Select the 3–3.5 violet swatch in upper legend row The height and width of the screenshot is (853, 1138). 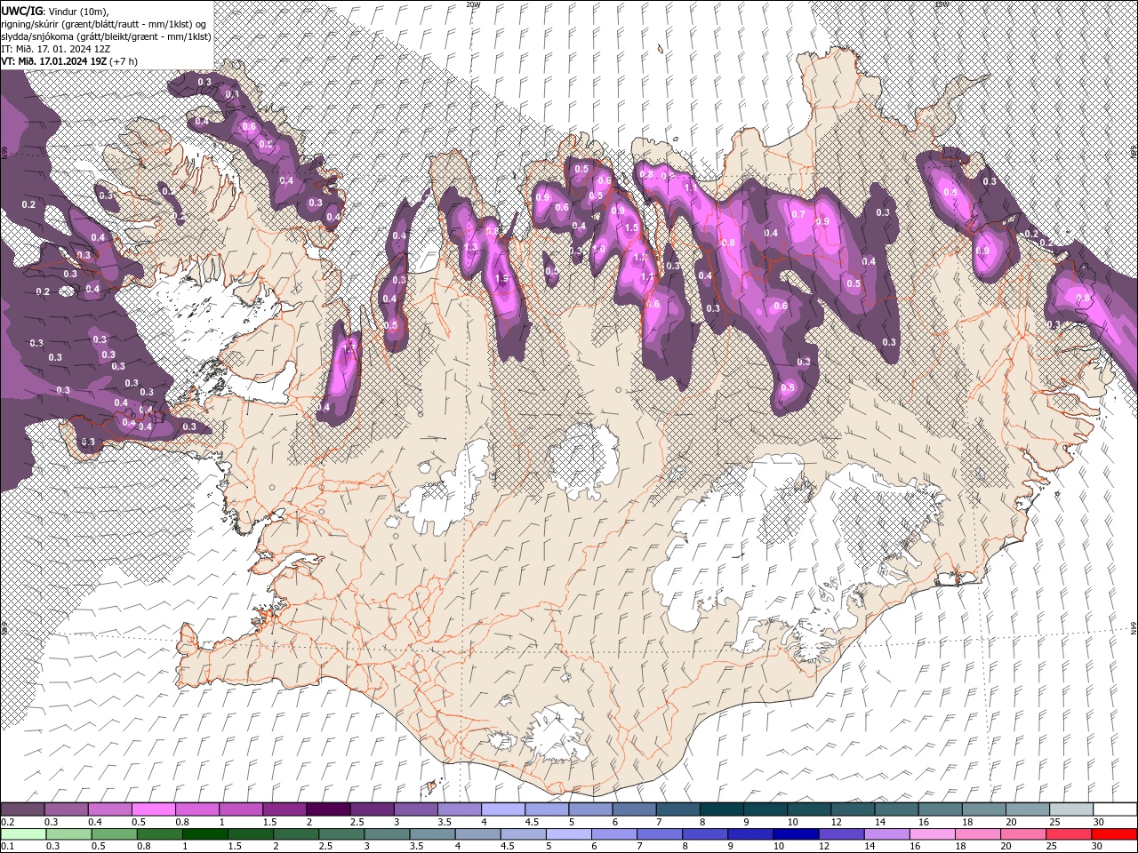click(x=415, y=809)
